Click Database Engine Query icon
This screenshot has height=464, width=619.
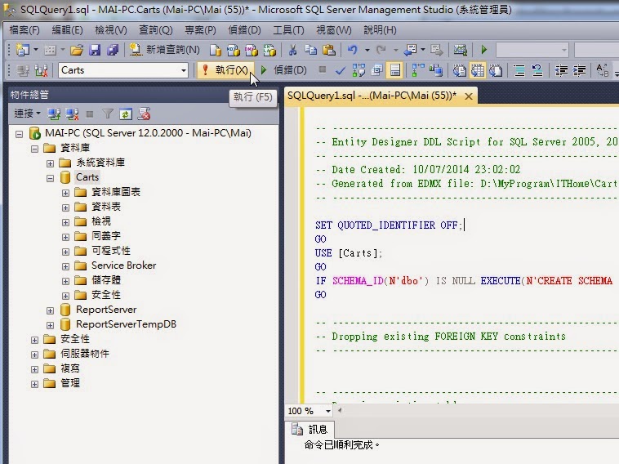(215, 50)
